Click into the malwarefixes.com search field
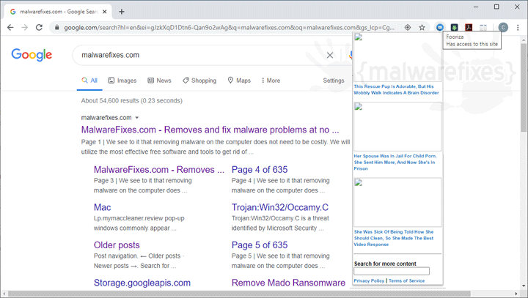528x298 pixels. point(202,55)
